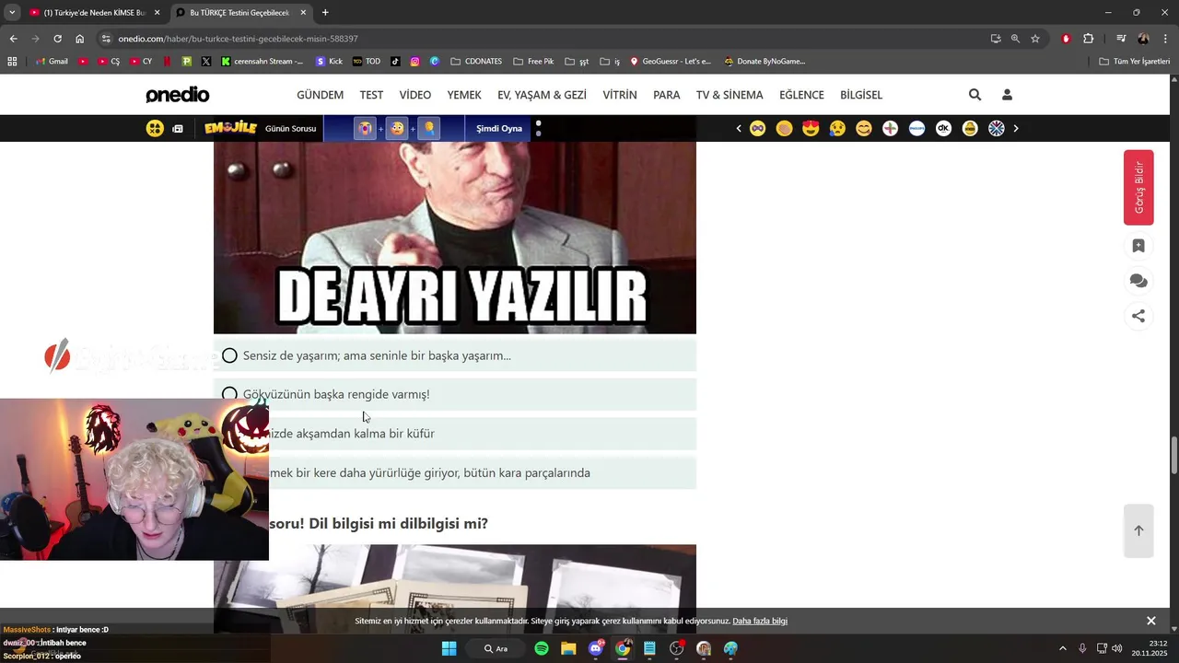Click the 'DE AYRI YAZILIR' meme image
1179x663 pixels.
(x=455, y=238)
